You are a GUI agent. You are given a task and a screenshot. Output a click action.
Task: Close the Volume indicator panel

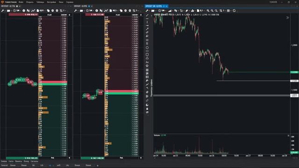(x=288, y=136)
